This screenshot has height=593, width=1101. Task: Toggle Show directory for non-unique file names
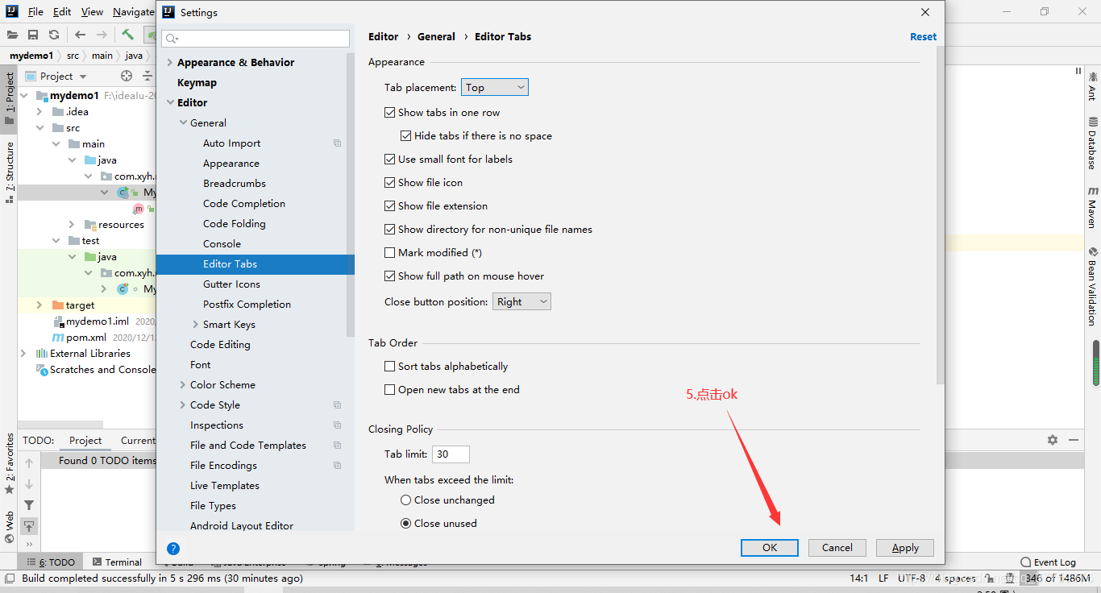(x=390, y=230)
